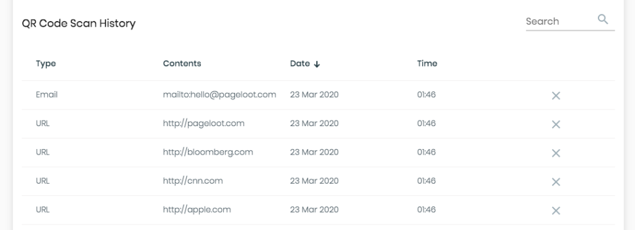The image size is (635, 230).
Task: Open the http://cnn.com link
Action: coord(193,181)
